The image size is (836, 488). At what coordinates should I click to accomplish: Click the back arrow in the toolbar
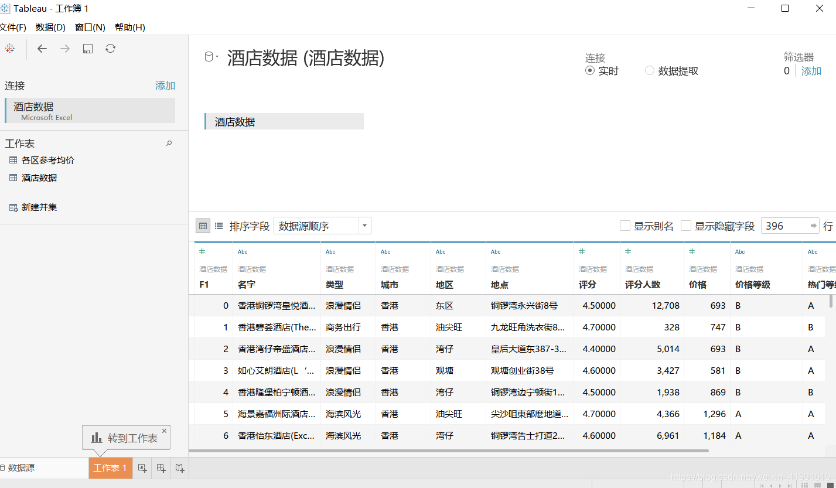[42, 49]
